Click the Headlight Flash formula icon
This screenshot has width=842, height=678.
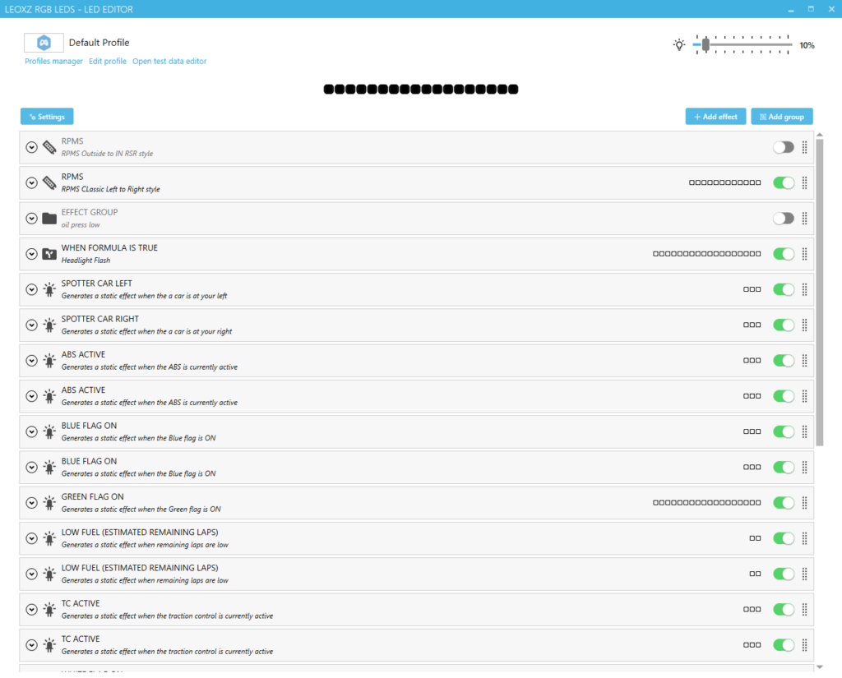(x=49, y=254)
